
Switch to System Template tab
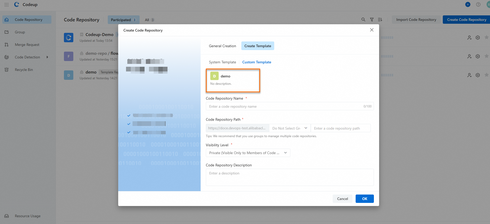222,62
